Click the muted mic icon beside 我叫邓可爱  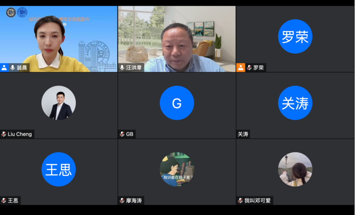(240, 200)
